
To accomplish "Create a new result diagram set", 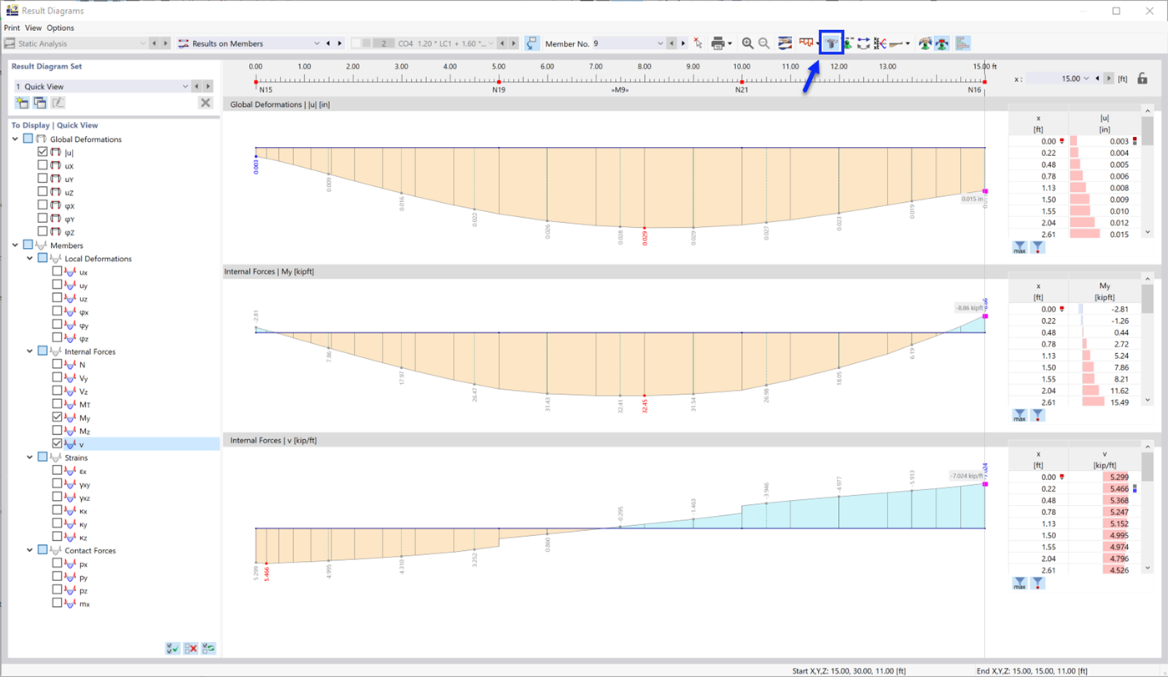I will coord(22,103).
